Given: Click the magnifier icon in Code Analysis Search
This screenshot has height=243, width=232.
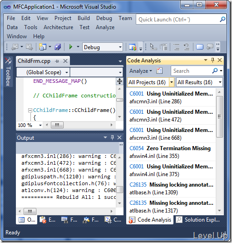Looking at the screenshot, I should click(x=215, y=71).
